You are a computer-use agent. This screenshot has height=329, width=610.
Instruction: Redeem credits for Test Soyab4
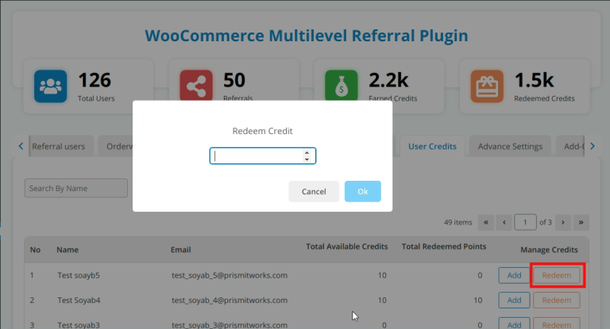(556, 300)
